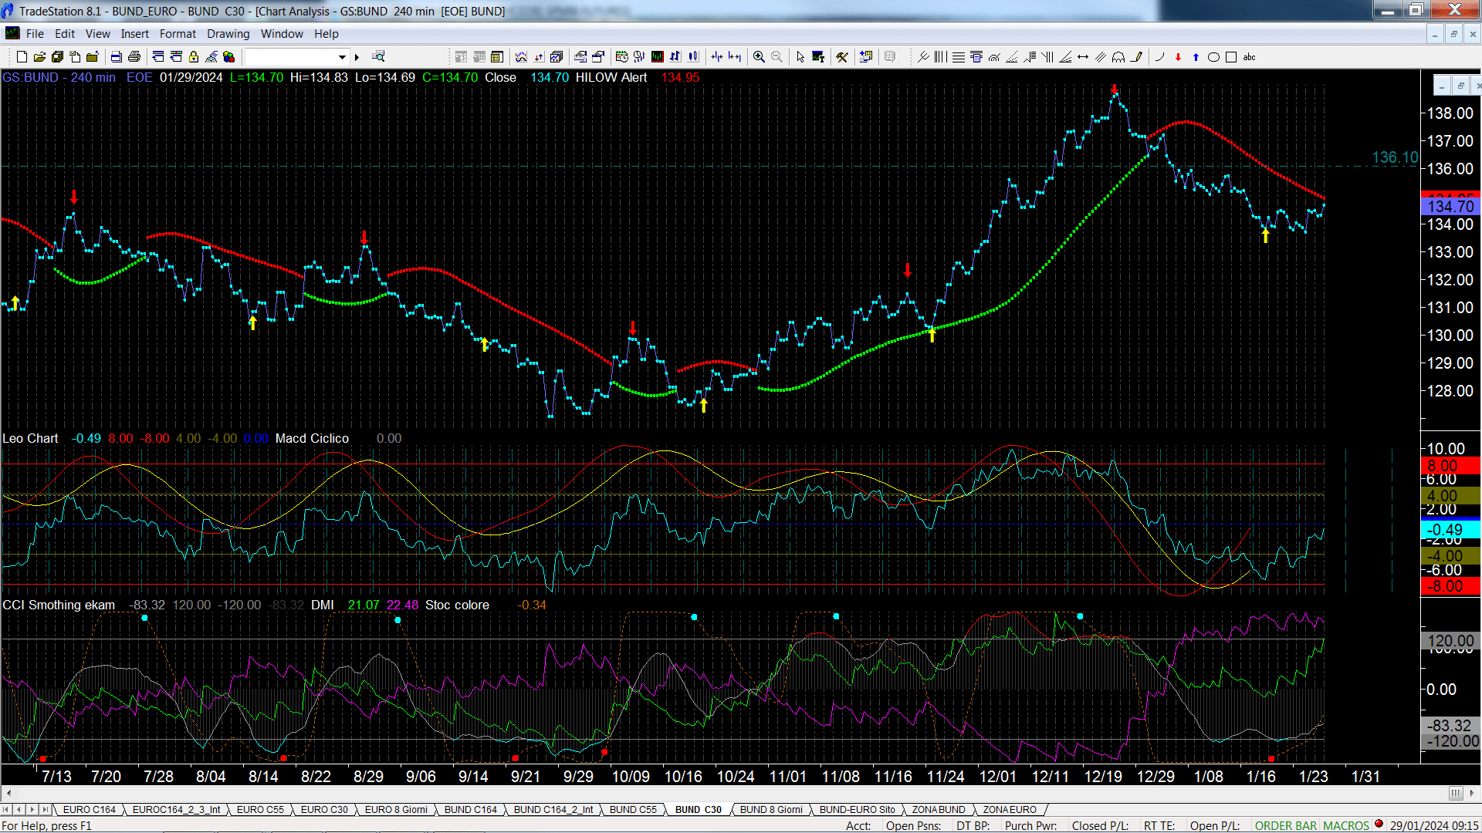
Task: Click last-tab navigation arrow
Action: 45,810
